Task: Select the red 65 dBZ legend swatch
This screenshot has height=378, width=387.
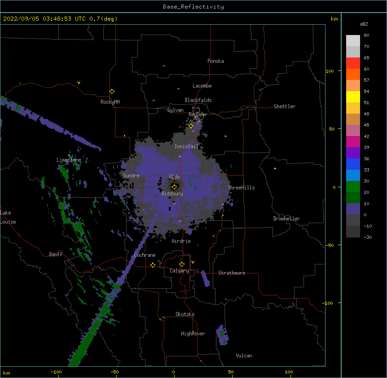Action: pos(353,63)
